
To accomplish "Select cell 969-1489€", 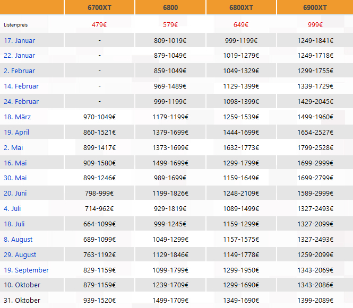I will 170,86.
